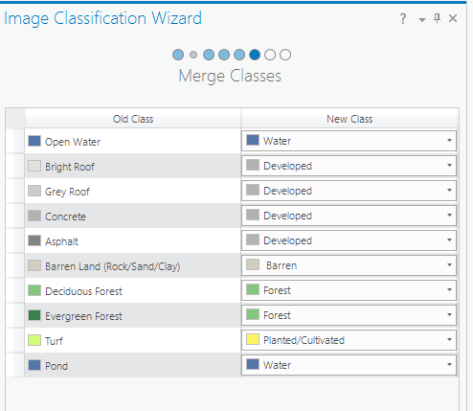Image resolution: width=473 pixels, height=411 pixels.
Task: Click the row selector beside Open Water
Action: (15, 141)
